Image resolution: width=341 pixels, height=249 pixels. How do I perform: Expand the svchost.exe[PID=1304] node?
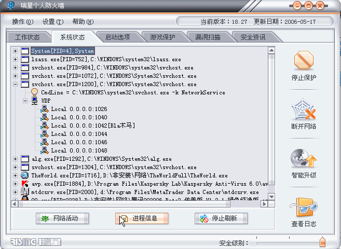tap(15, 167)
